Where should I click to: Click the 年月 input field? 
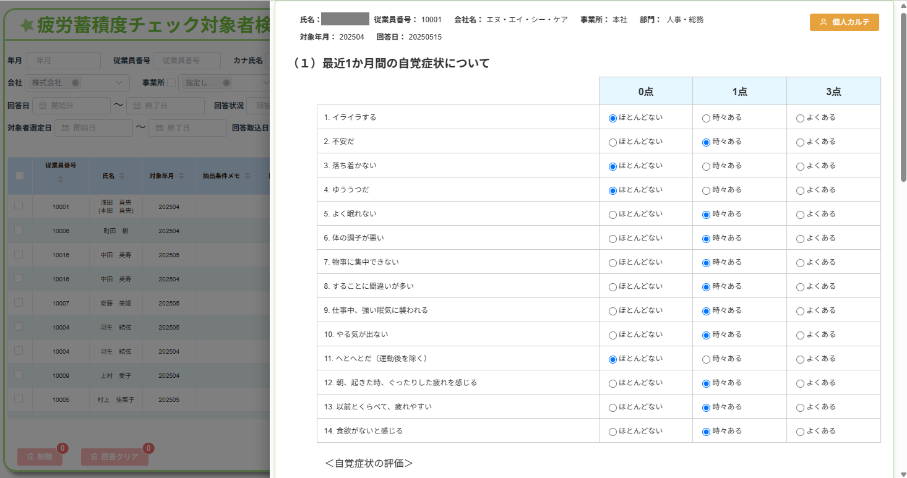pyautogui.click(x=63, y=61)
